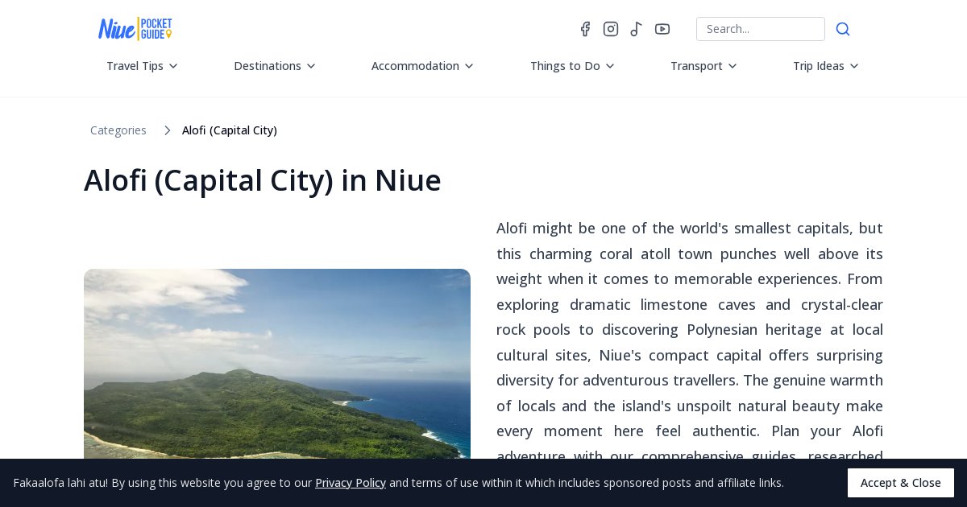
Task: Go to the Categories breadcrumb link
Action: point(118,130)
